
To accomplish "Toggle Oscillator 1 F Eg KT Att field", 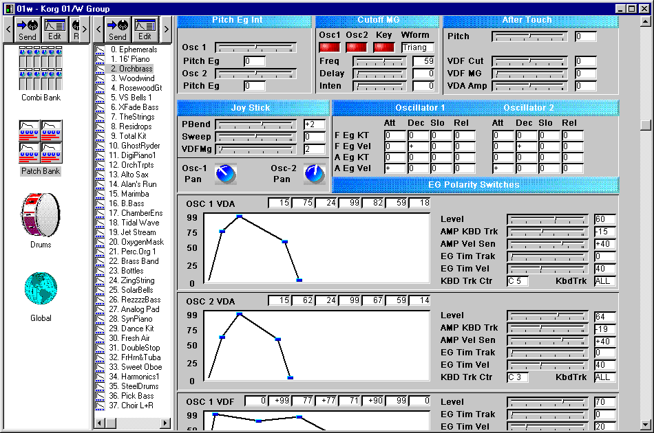I will pos(394,135).
